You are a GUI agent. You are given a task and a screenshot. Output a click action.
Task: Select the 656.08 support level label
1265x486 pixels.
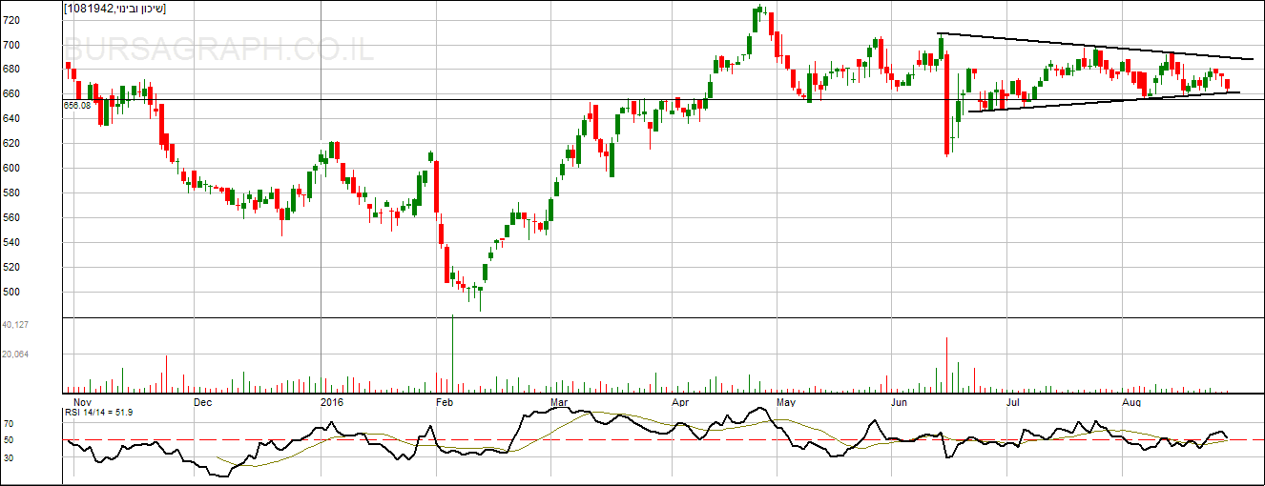pos(76,106)
